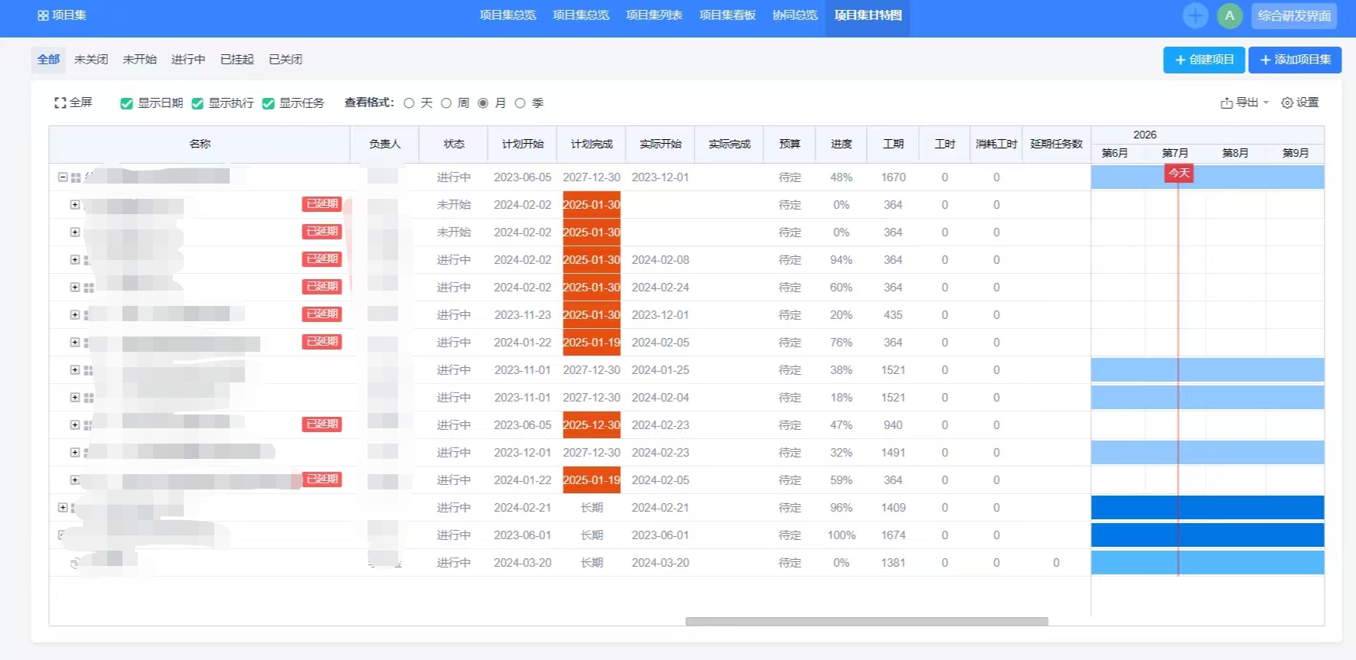The image size is (1356, 660).
Task: Select the 月 view format radio
Action: (483, 103)
